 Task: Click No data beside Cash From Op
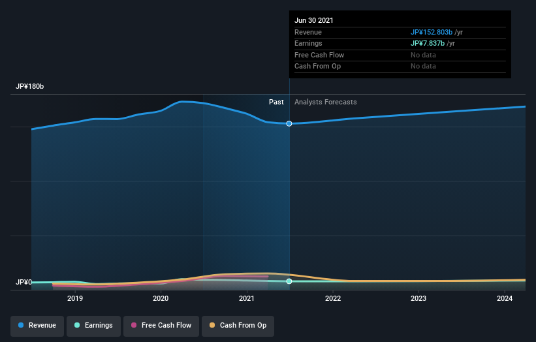423,67
